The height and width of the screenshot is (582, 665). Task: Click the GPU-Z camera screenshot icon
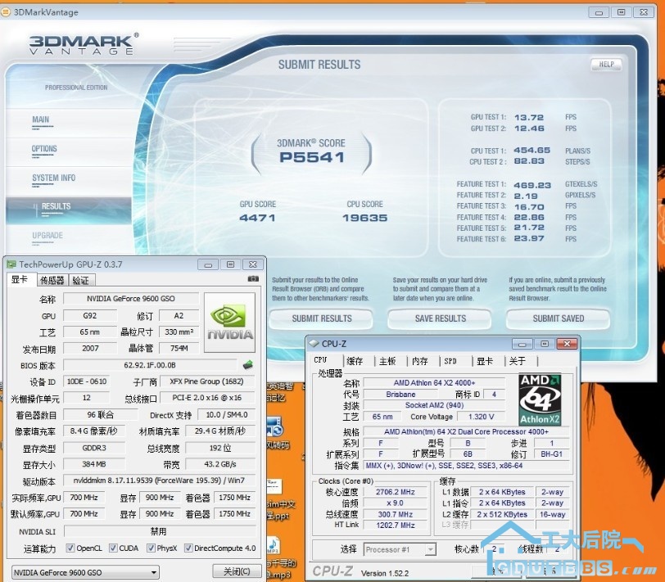[252, 279]
